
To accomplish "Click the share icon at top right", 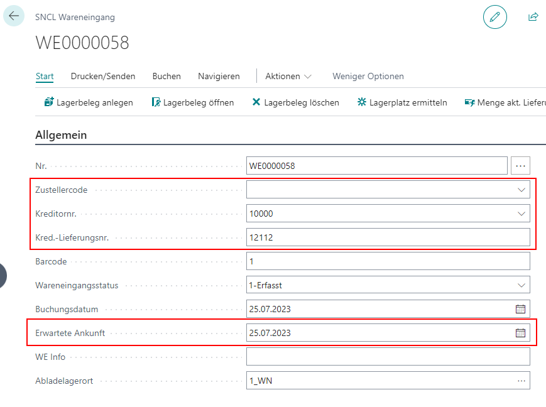I will 533,17.
